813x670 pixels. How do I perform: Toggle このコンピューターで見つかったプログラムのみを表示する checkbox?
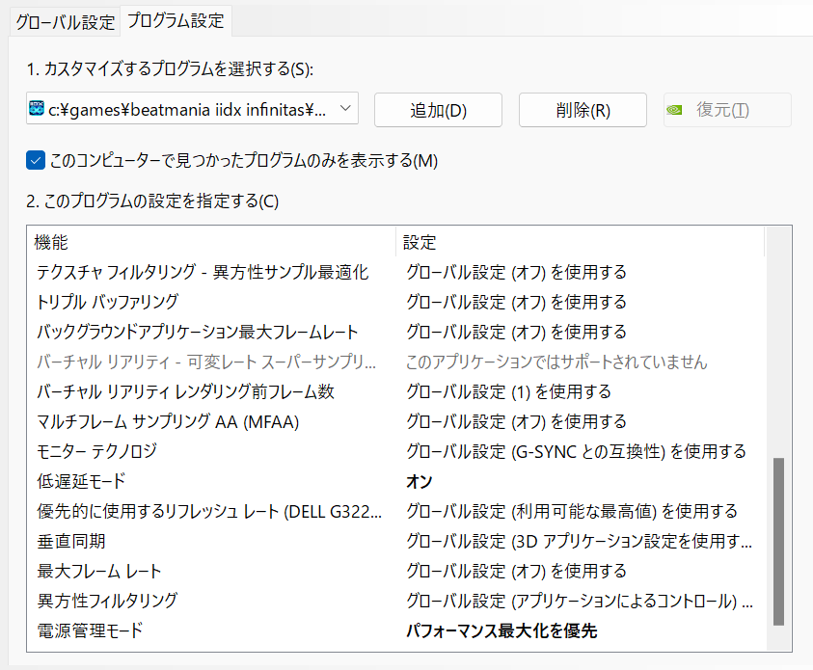point(36,160)
